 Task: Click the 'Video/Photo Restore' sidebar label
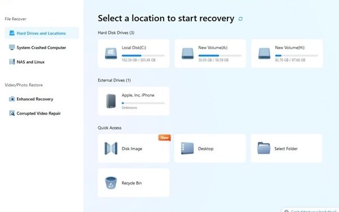coord(24,85)
